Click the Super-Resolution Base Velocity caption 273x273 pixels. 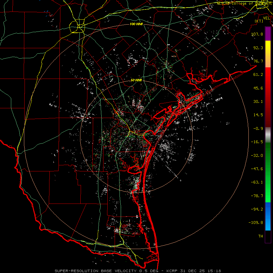(x=138, y=271)
